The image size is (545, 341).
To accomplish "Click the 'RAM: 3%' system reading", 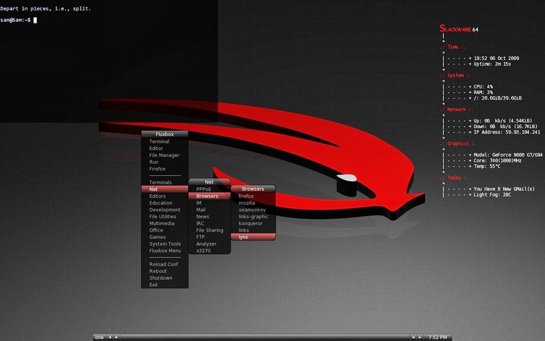I will [x=483, y=92].
